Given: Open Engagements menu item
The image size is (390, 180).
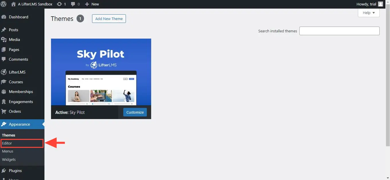Looking at the screenshot, I should (x=22, y=102).
